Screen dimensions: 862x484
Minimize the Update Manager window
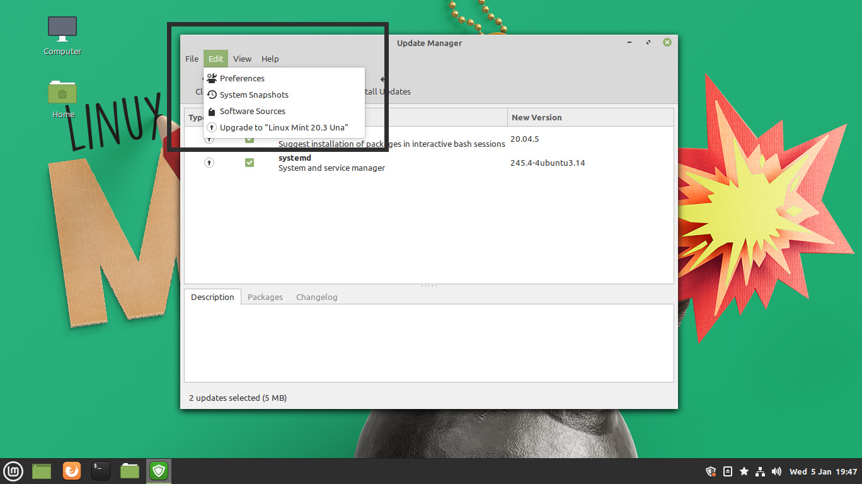coord(629,42)
